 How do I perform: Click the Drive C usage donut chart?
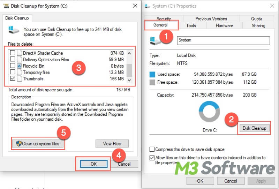click(x=210, y=112)
